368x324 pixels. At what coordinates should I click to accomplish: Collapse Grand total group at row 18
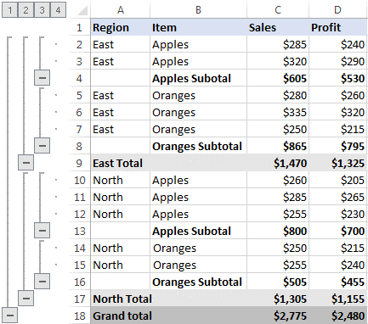click(x=9, y=316)
